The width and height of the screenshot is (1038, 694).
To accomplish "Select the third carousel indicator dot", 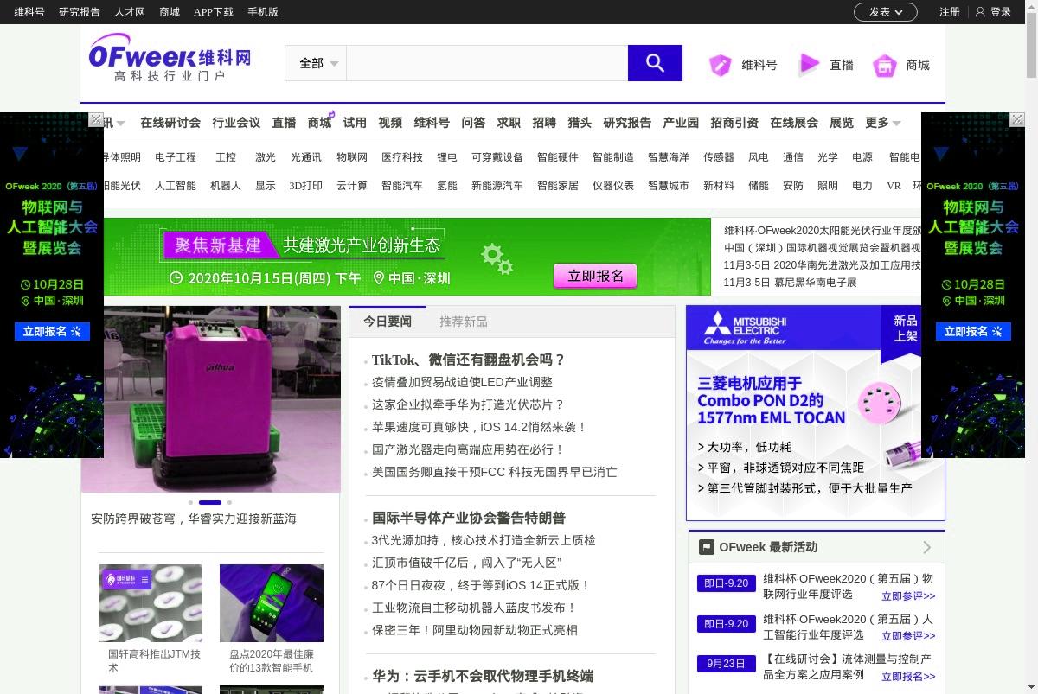I will tap(229, 502).
